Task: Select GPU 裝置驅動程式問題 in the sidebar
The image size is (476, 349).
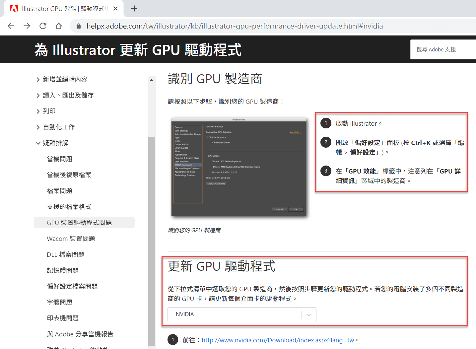Action: [x=84, y=223]
